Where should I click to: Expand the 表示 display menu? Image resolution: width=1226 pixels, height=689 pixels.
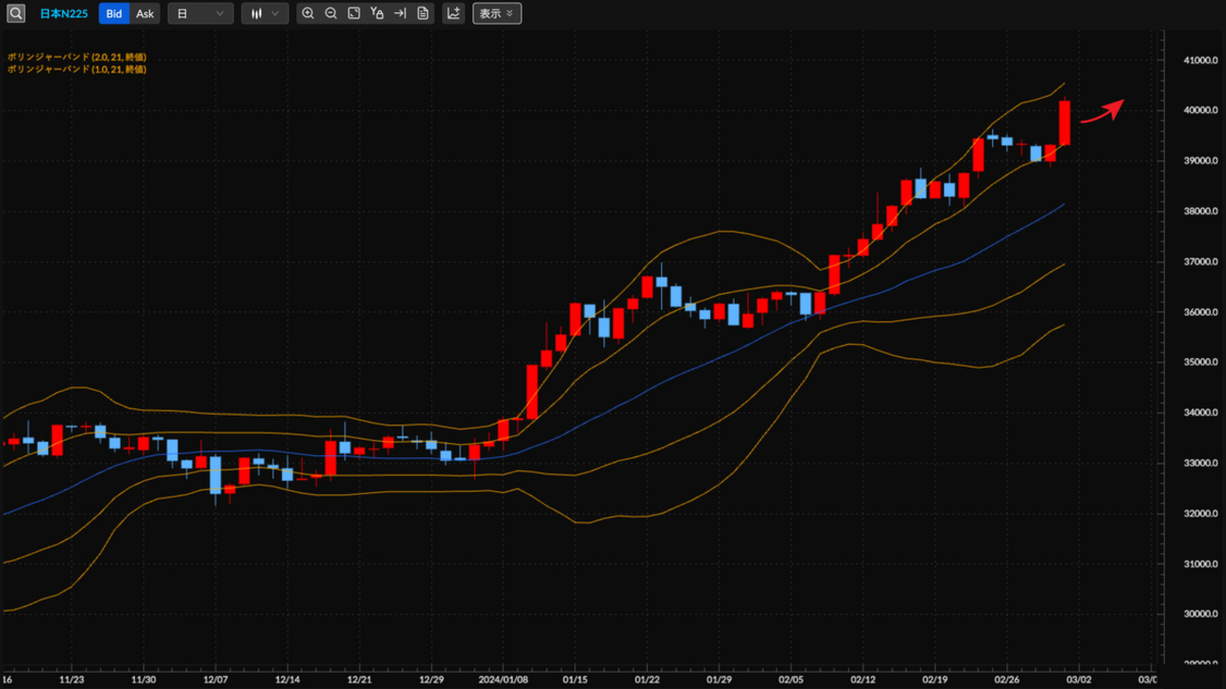pyautogui.click(x=497, y=14)
